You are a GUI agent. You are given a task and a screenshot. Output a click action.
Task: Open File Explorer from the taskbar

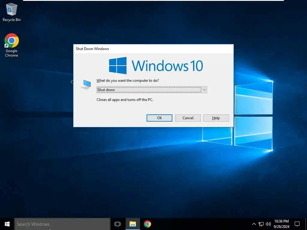(133, 224)
